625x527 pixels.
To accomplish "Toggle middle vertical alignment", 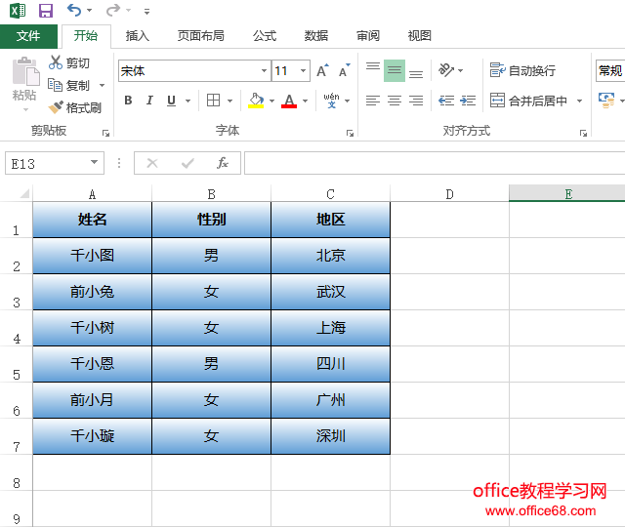I will [395, 70].
